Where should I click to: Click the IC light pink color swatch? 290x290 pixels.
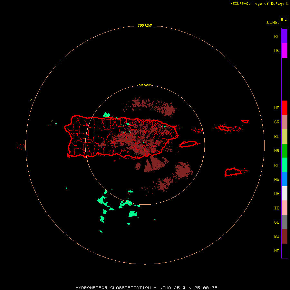pos(285,208)
